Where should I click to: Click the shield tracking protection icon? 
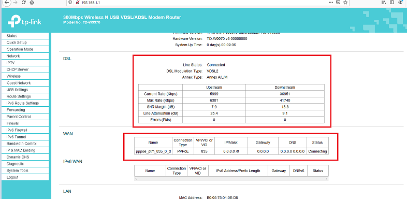pos(70,3)
